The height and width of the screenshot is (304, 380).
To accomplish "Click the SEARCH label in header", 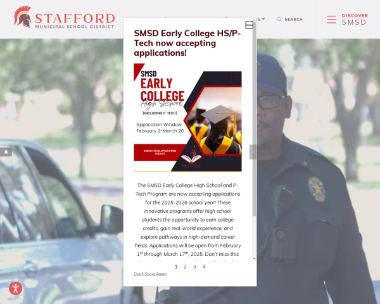I will (x=293, y=20).
